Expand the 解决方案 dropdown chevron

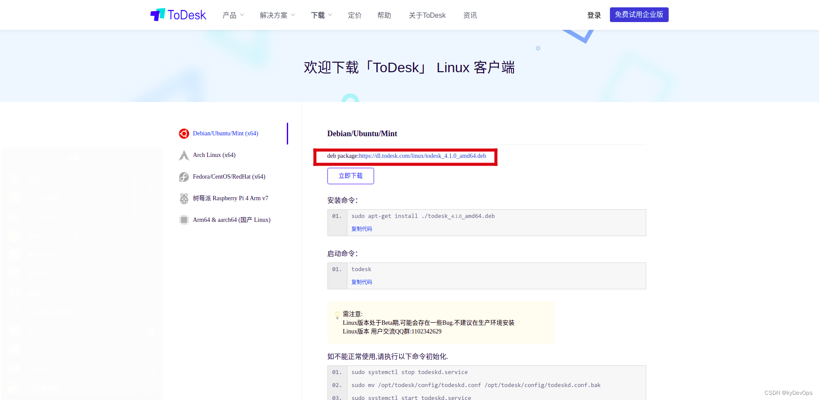tap(293, 15)
